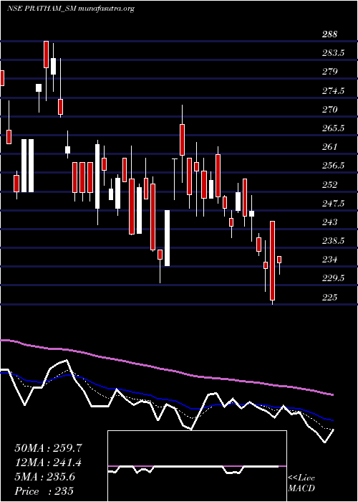The image size is (358, 502).
Task: Click inside the Live MACD inset chart
Action: click(197, 466)
